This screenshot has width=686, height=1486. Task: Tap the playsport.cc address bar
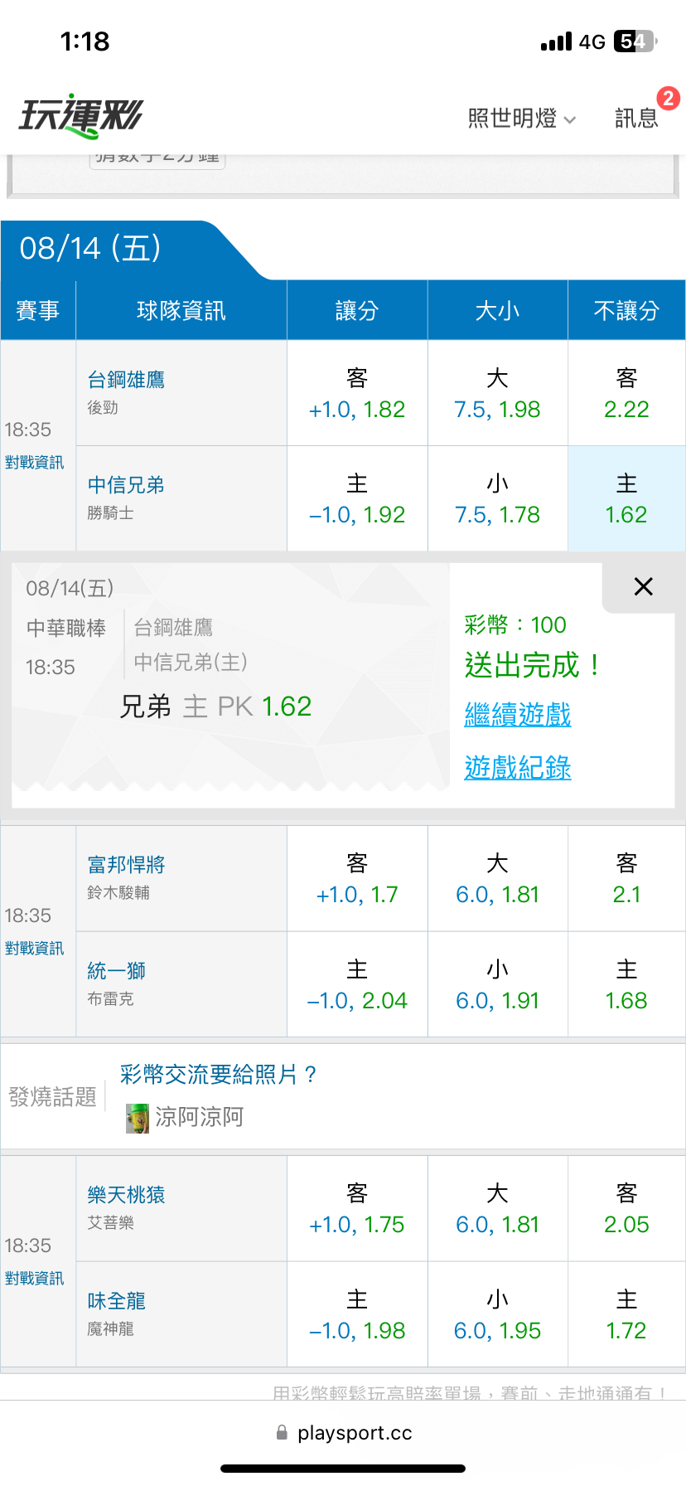(343, 1433)
